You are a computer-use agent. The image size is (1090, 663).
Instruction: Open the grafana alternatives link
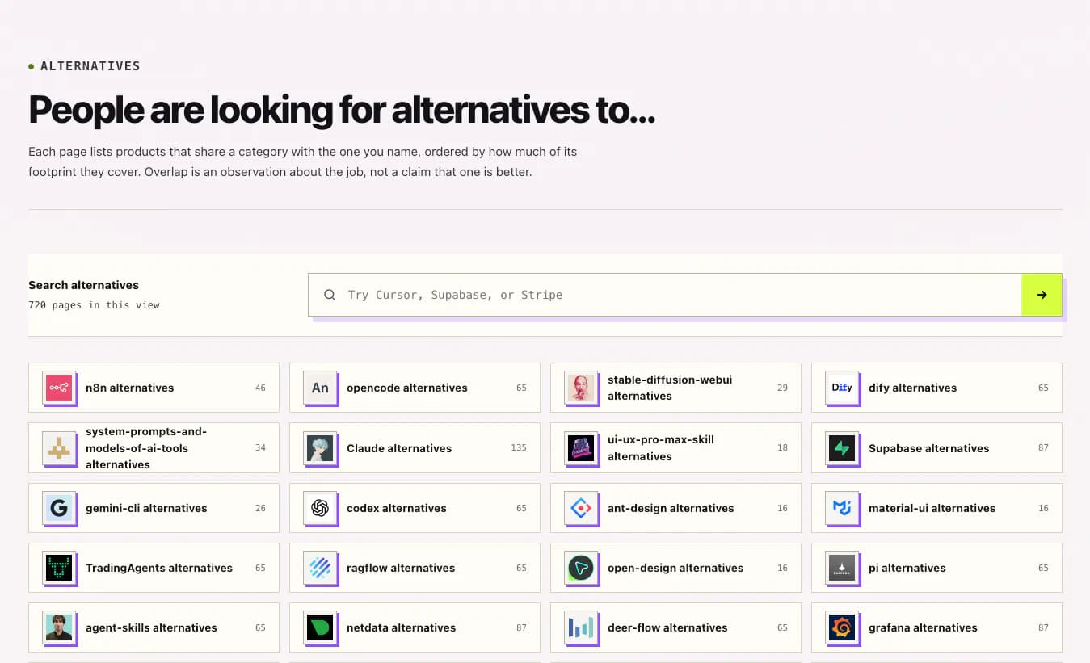click(936, 627)
